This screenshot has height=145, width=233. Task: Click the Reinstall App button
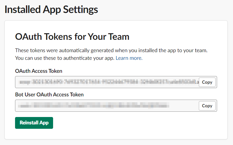34,123
